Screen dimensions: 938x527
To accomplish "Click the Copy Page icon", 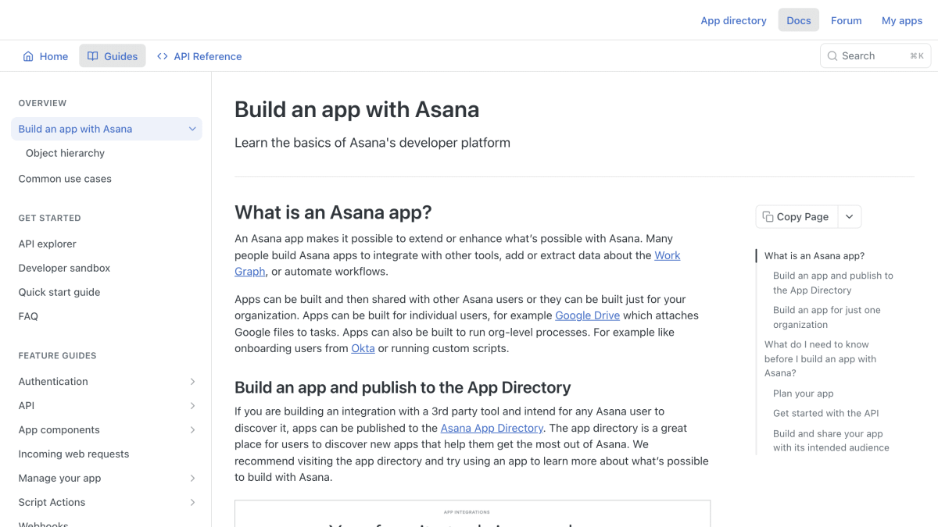I will click(x=768, y=217).
